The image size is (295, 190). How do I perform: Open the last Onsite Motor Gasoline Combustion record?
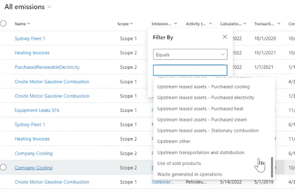click(52, 182)
